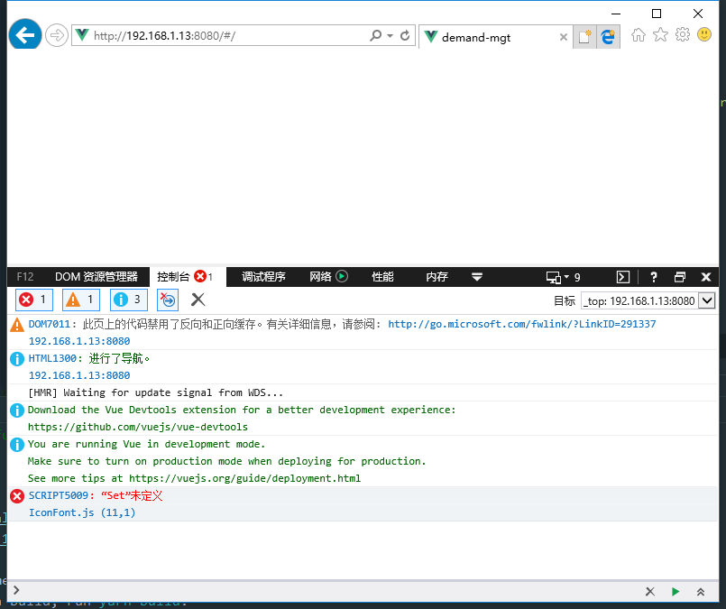Open the 网络 network tab
This screenshot has width=726, height=609.
coord(328,276)
